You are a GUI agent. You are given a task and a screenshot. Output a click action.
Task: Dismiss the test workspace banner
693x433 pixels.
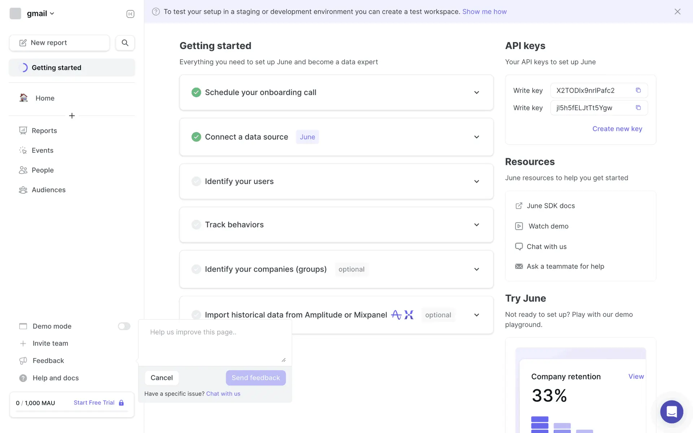click(x=677, y=12)
